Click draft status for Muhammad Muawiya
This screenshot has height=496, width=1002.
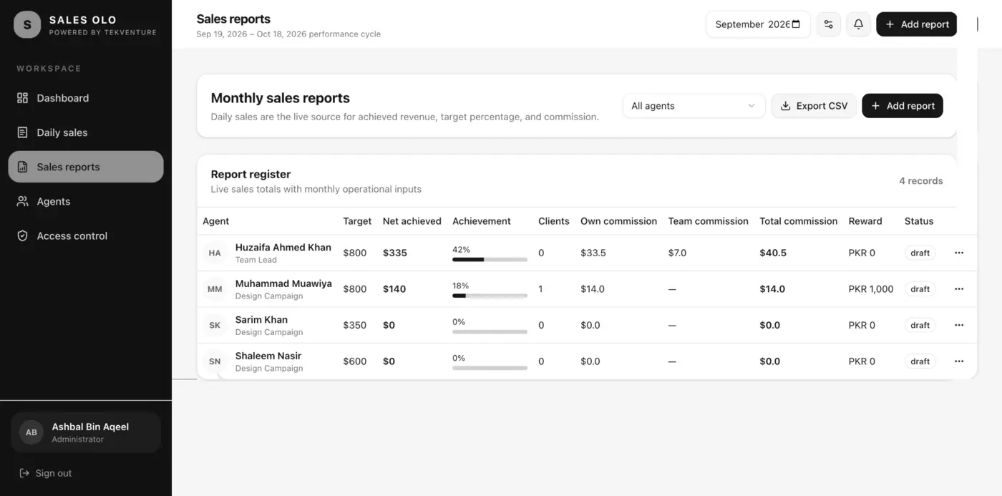(x=920, y=289)
